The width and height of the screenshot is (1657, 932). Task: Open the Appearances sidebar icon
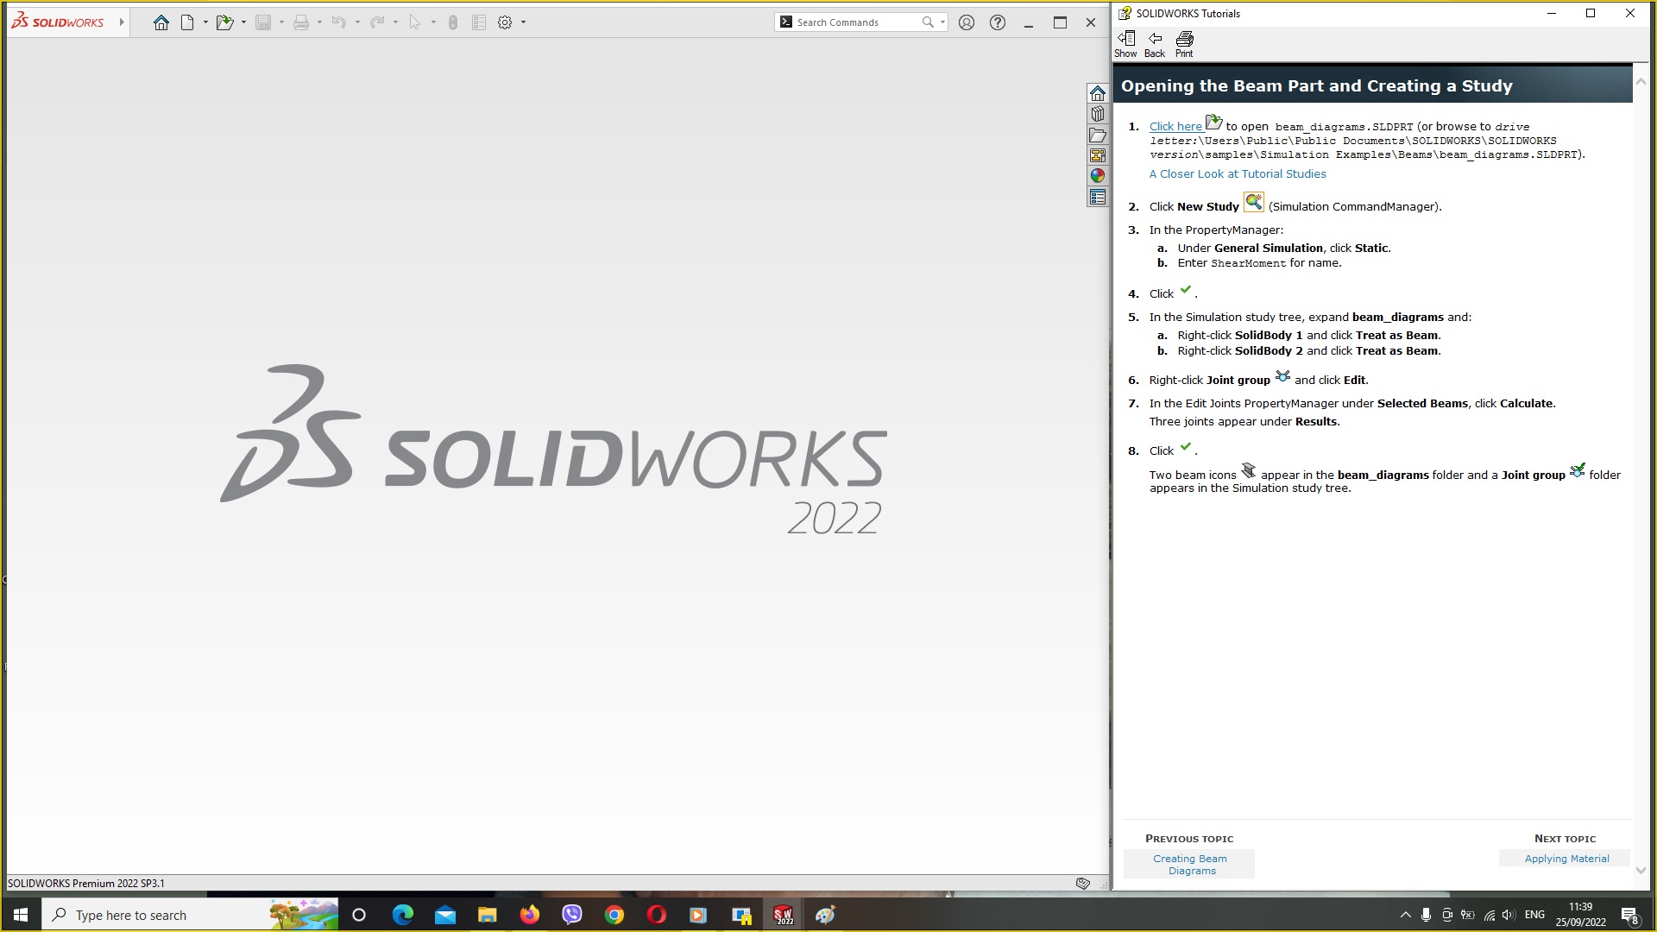click(1099, 176)
